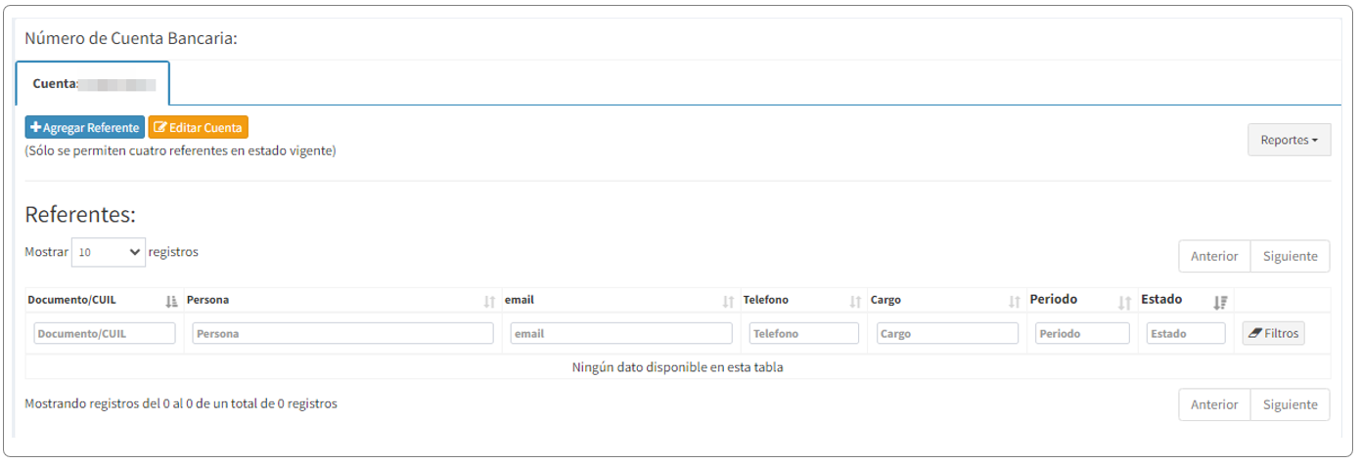Image resolution: width=1360 pixels, height=464 pixels.
Task: Click sort icon in Documento/CUIL column
Action: (x=172, y=302)
